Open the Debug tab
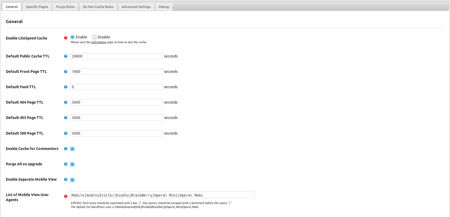 click(164, 7)
